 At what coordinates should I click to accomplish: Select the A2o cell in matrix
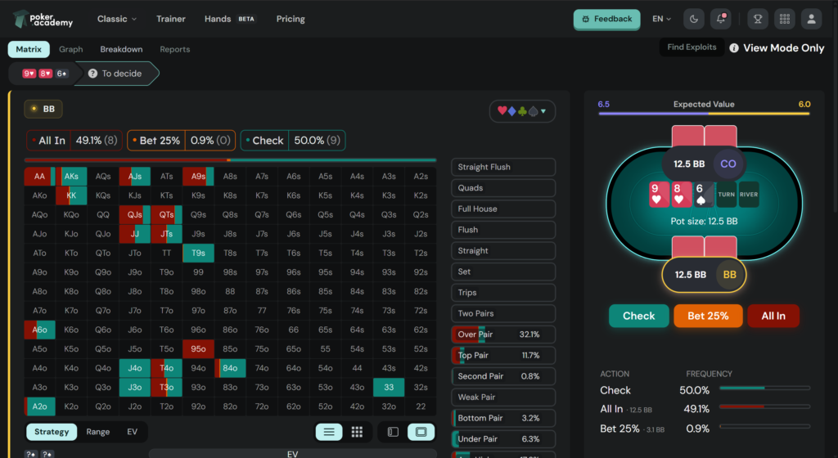click(39, 406)
